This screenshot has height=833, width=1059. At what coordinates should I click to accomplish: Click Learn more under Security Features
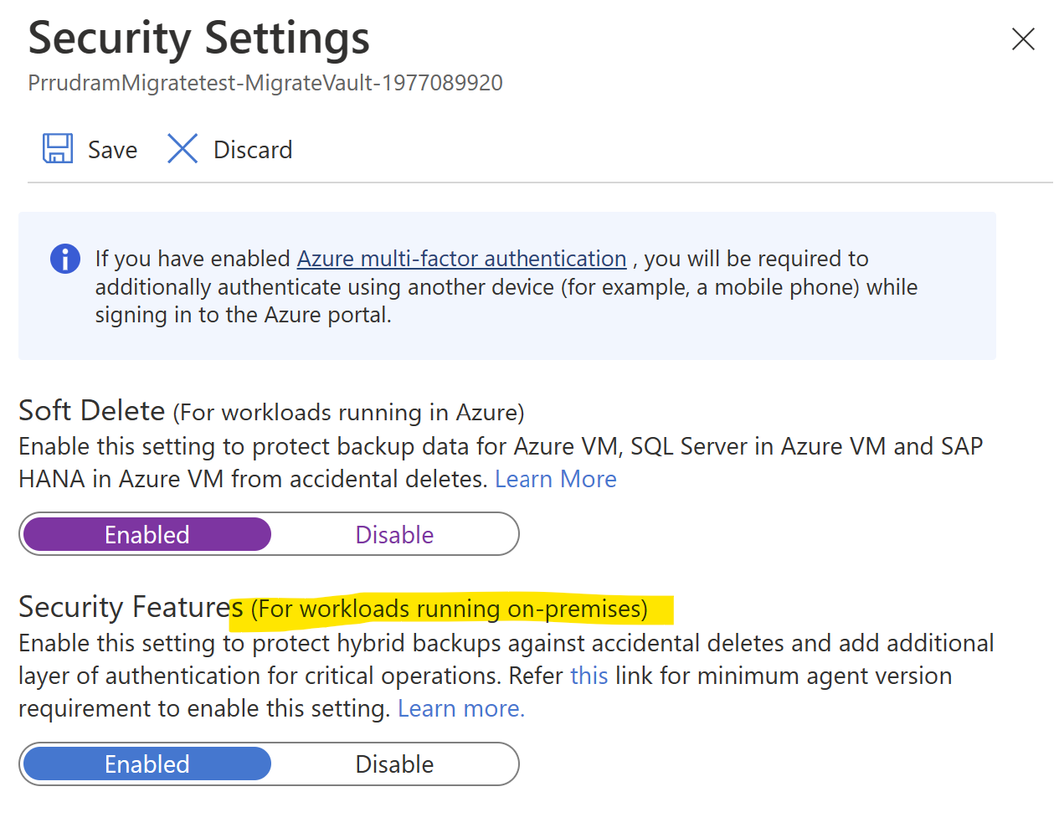(x=460, y=707)
